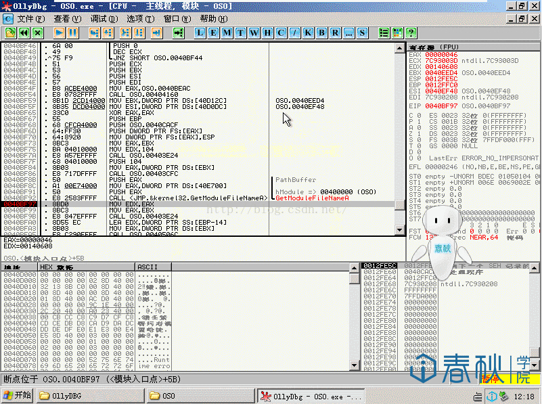542x404 pixels.
Task: Click the Debugging options list icon
Action: 384,33
